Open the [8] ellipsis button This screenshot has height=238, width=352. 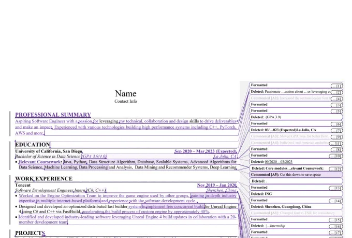pyautogui.click(x=336, y=150)
